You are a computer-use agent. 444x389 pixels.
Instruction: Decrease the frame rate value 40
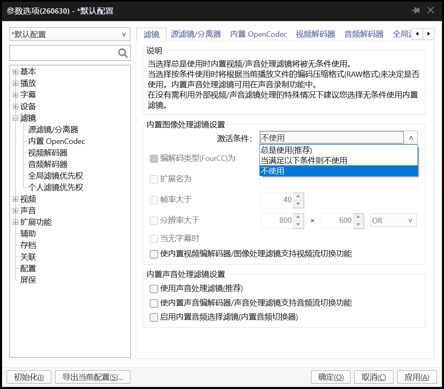point(298,204)
